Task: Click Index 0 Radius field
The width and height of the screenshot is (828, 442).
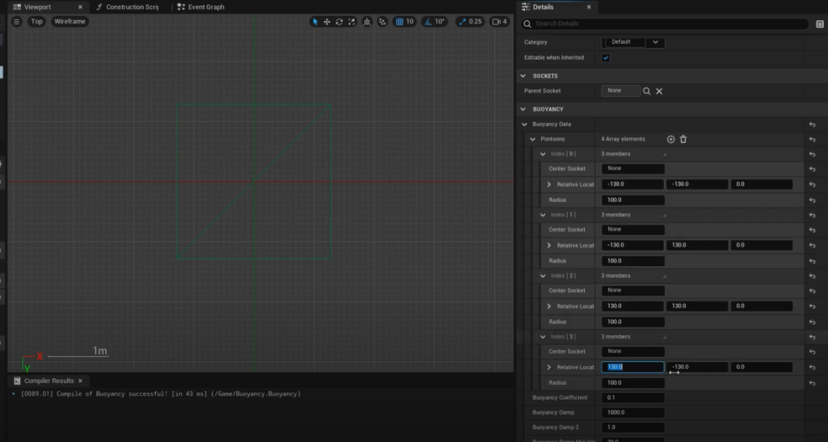Action: click(633, 200)
